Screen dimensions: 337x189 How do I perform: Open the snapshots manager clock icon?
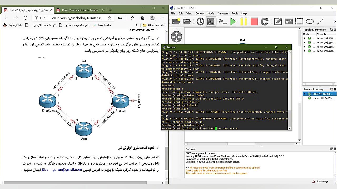point(200,22)
